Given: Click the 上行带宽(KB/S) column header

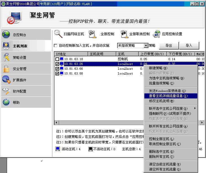Looking at the screenshot, I should (x=151, y=54).
